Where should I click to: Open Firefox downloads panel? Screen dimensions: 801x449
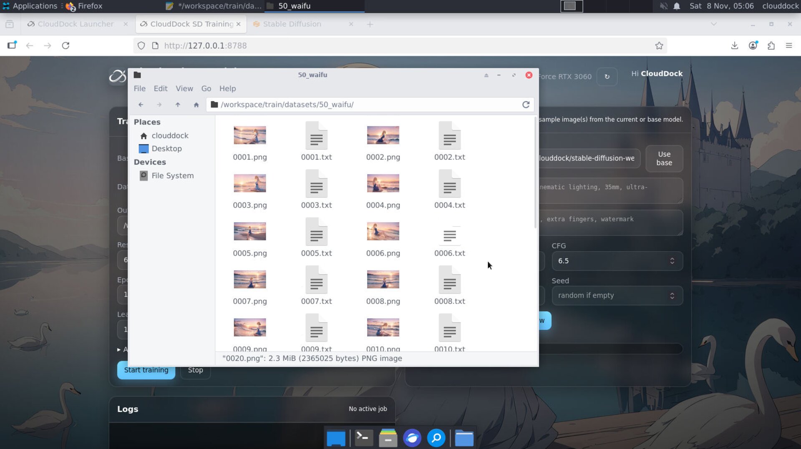734,46
